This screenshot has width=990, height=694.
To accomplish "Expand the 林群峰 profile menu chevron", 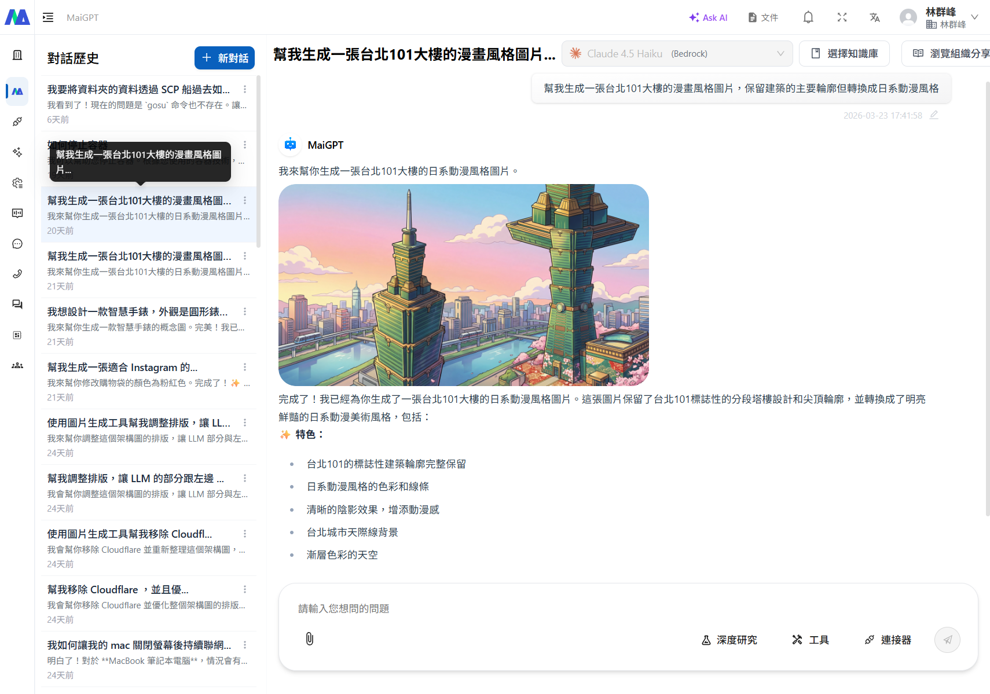I will tap(975, 17).
